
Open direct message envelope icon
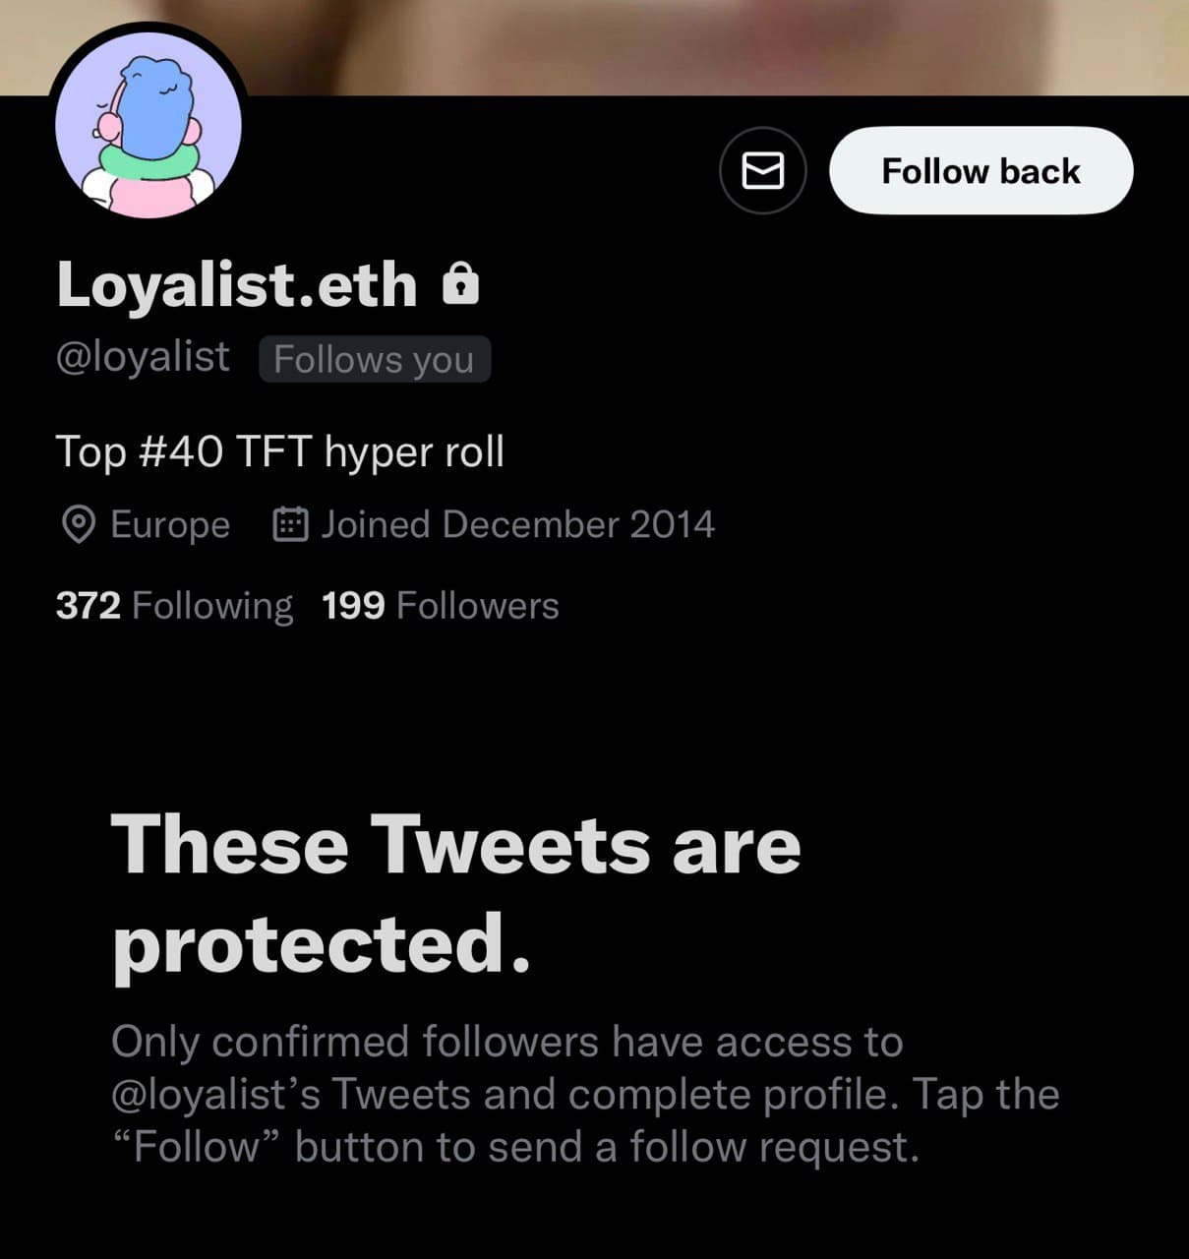coord(763,170)
